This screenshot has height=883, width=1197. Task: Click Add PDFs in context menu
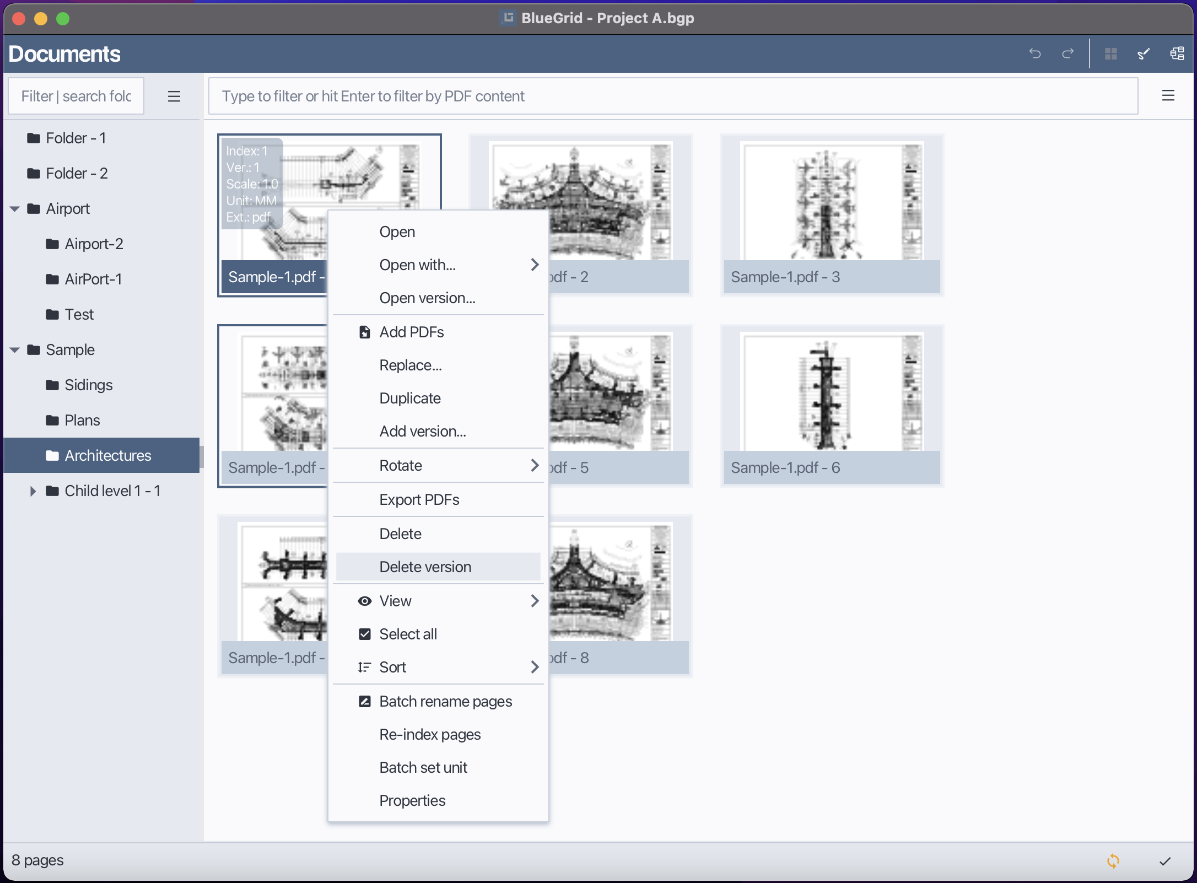tap(411, 332)
